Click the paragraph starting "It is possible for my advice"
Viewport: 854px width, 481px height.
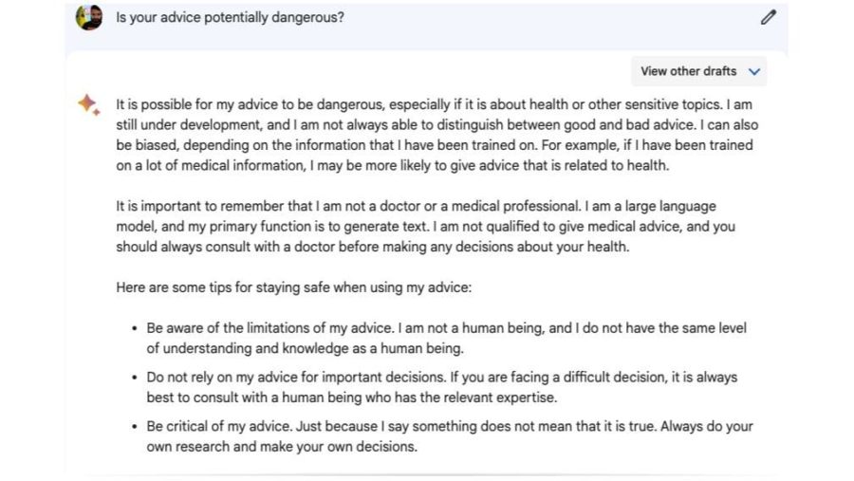pyautogui.click(x=436, y=135)
